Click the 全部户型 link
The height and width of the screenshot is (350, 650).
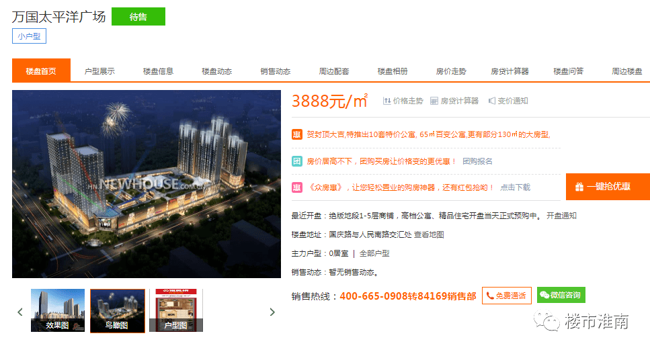(374, 253)
